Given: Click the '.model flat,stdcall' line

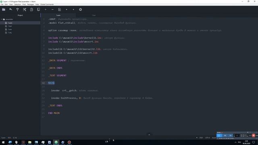Looking at the screenshot, I should [62, 23].
